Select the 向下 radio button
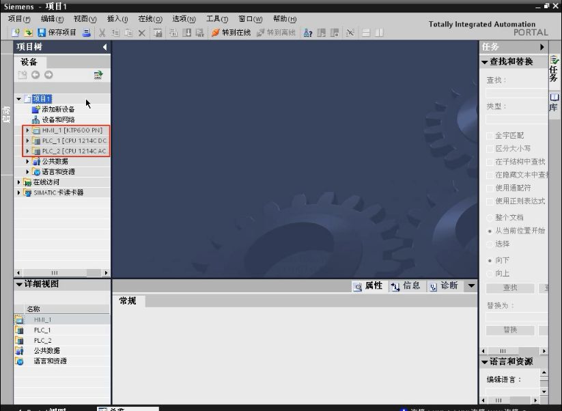 point(489,261)
